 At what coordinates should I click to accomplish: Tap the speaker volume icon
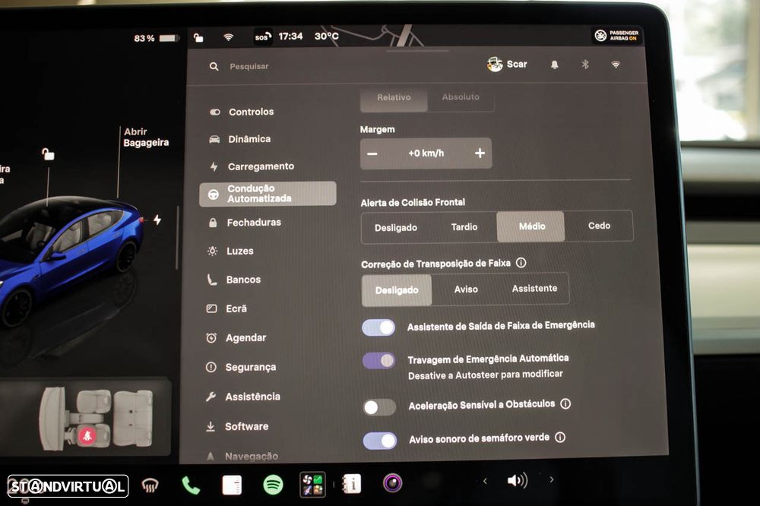(517, 480)
